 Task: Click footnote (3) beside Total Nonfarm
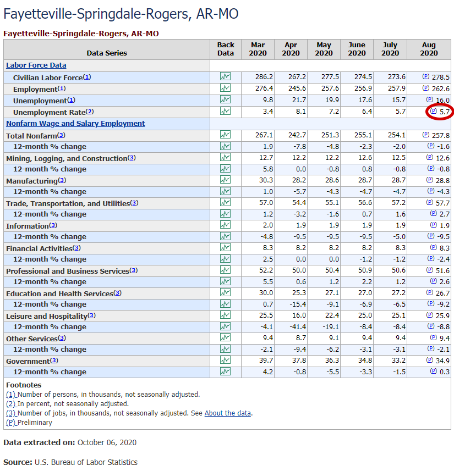[x=61, y=135]
